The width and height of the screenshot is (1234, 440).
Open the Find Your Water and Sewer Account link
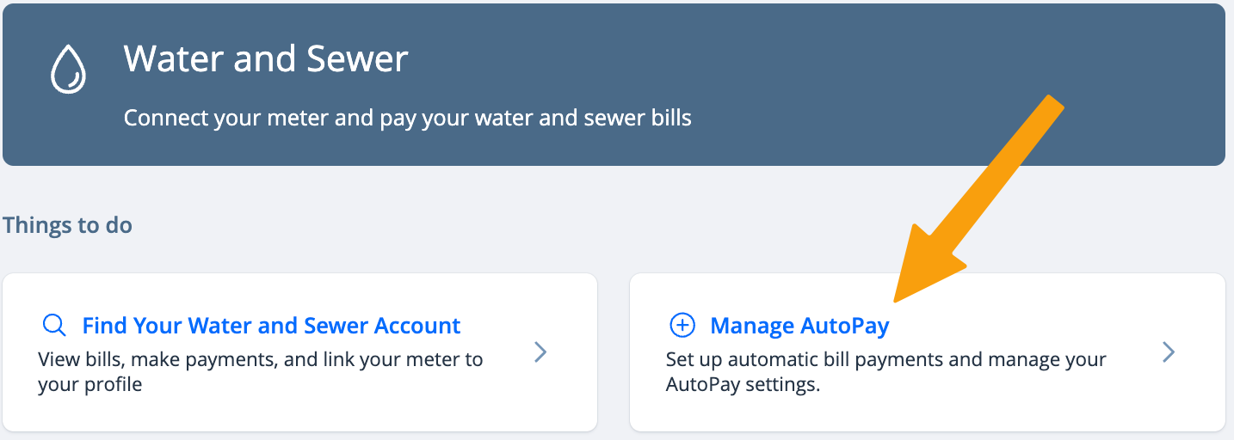point(272,326)
